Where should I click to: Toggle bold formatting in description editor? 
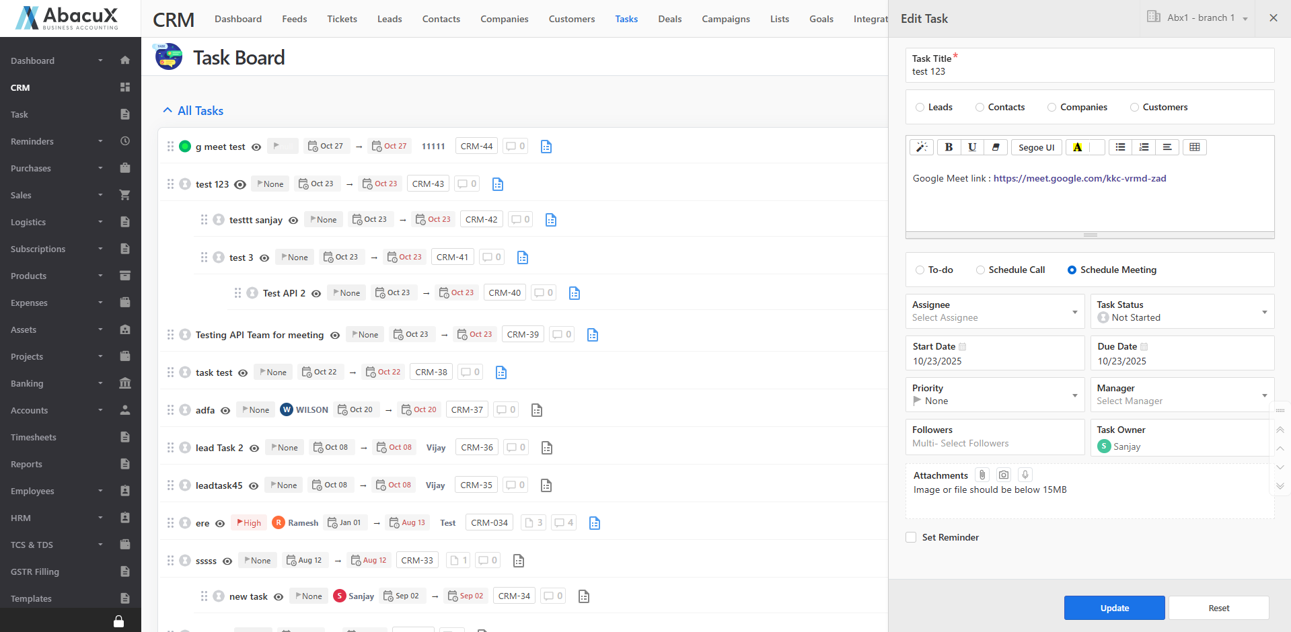[x=949, y=147]
